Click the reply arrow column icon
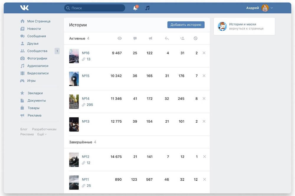 point(167,38)
